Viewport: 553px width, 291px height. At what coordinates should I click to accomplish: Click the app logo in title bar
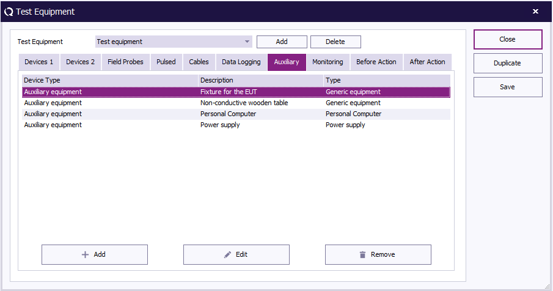pyautogui.click(x=9, y=11)
